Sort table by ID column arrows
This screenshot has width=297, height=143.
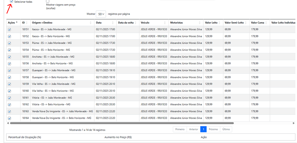28,22
